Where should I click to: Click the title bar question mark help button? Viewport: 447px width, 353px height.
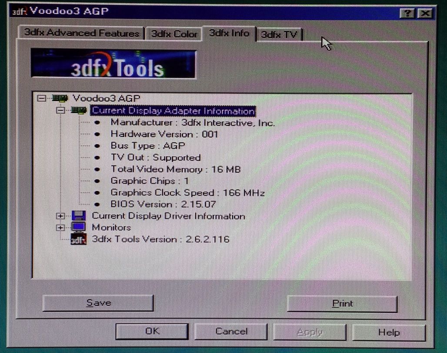407,13
